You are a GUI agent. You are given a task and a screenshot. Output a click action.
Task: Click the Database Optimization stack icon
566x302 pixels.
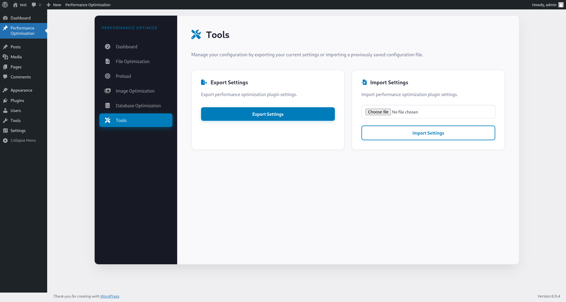[108, 105]
